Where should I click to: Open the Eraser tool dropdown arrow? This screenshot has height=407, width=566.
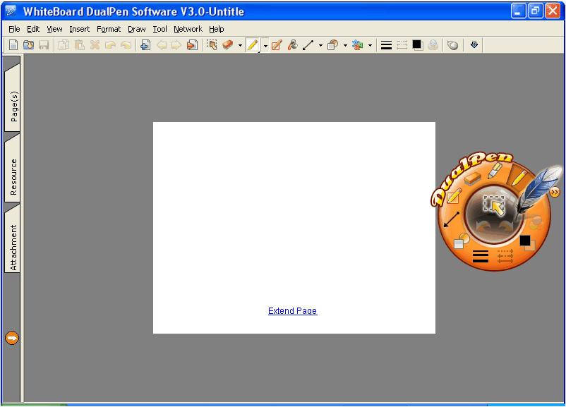pos(240,45)
